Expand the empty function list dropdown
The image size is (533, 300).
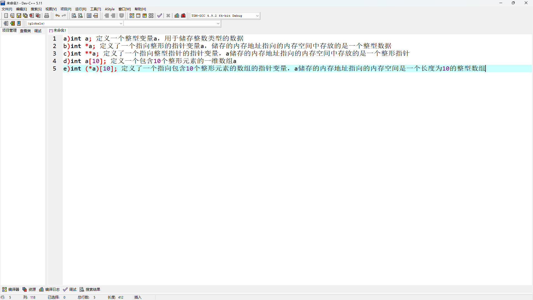click(x=218, y=24)
